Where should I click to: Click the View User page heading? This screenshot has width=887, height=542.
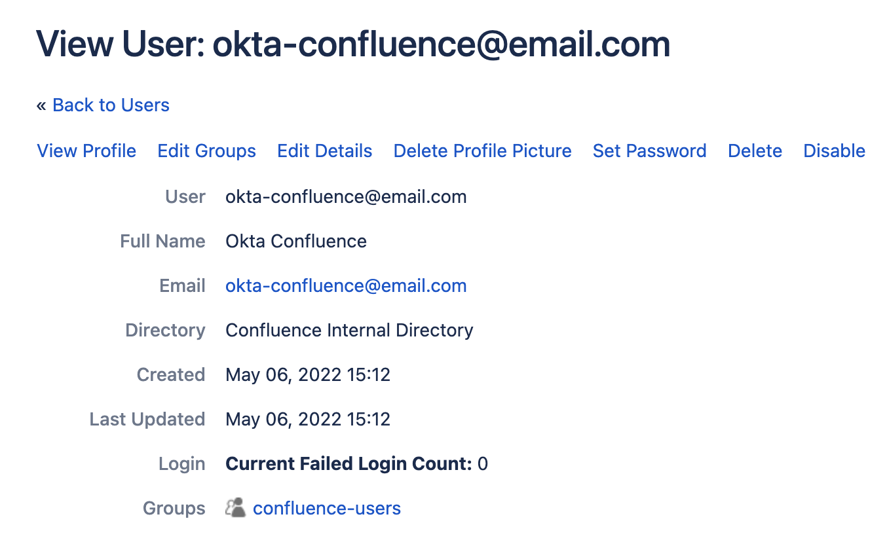click(x=353, y=45)
